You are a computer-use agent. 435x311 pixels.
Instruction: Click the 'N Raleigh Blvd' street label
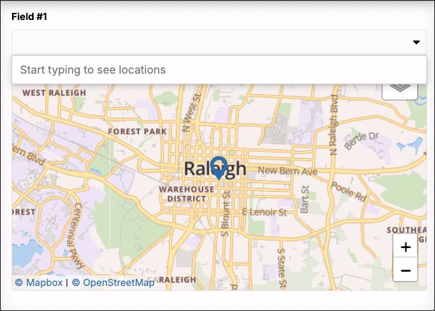tap(333, 124)
